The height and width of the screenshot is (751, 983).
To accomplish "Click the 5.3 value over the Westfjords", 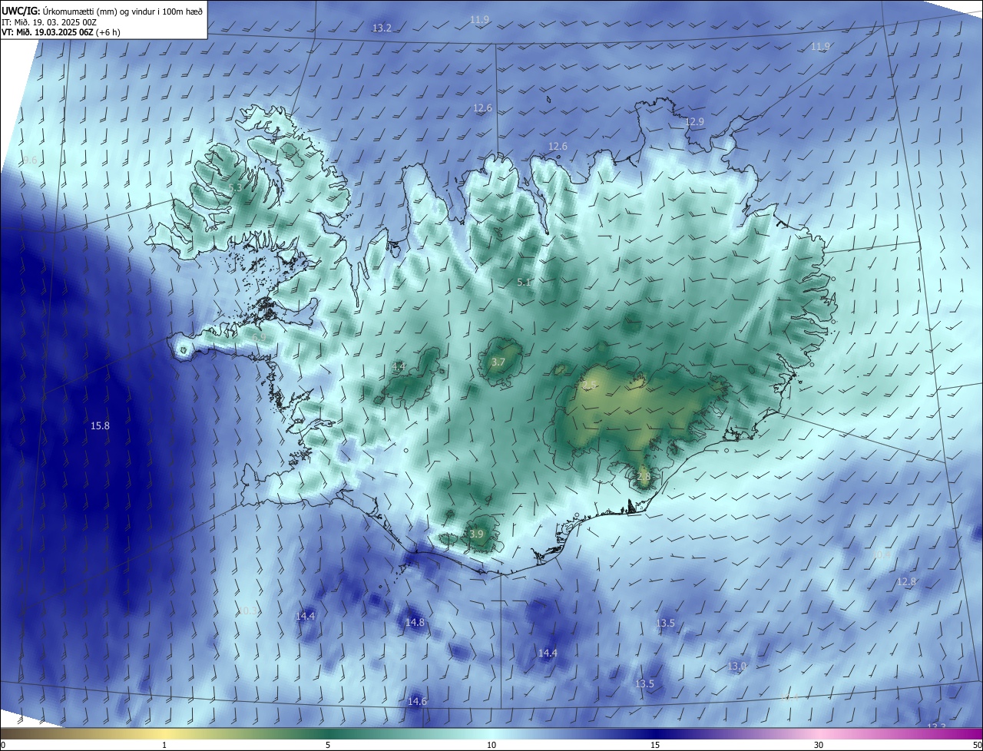I will pyautogui.click(x=236, y=188).
